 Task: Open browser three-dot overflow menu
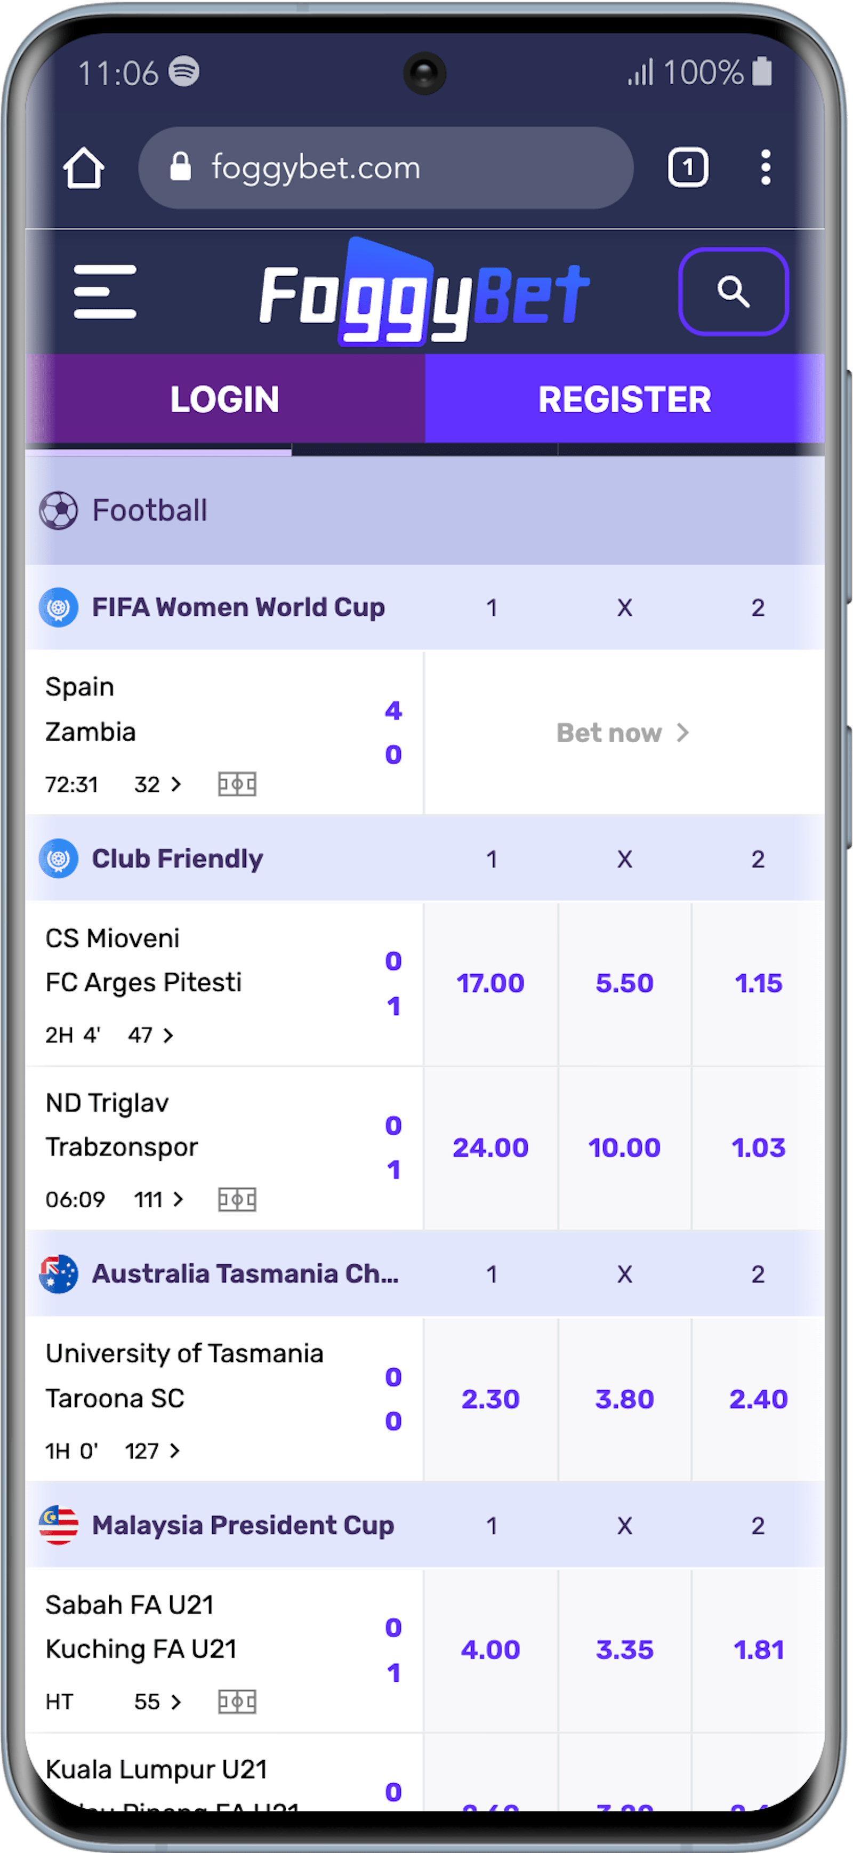pos(765,169)
